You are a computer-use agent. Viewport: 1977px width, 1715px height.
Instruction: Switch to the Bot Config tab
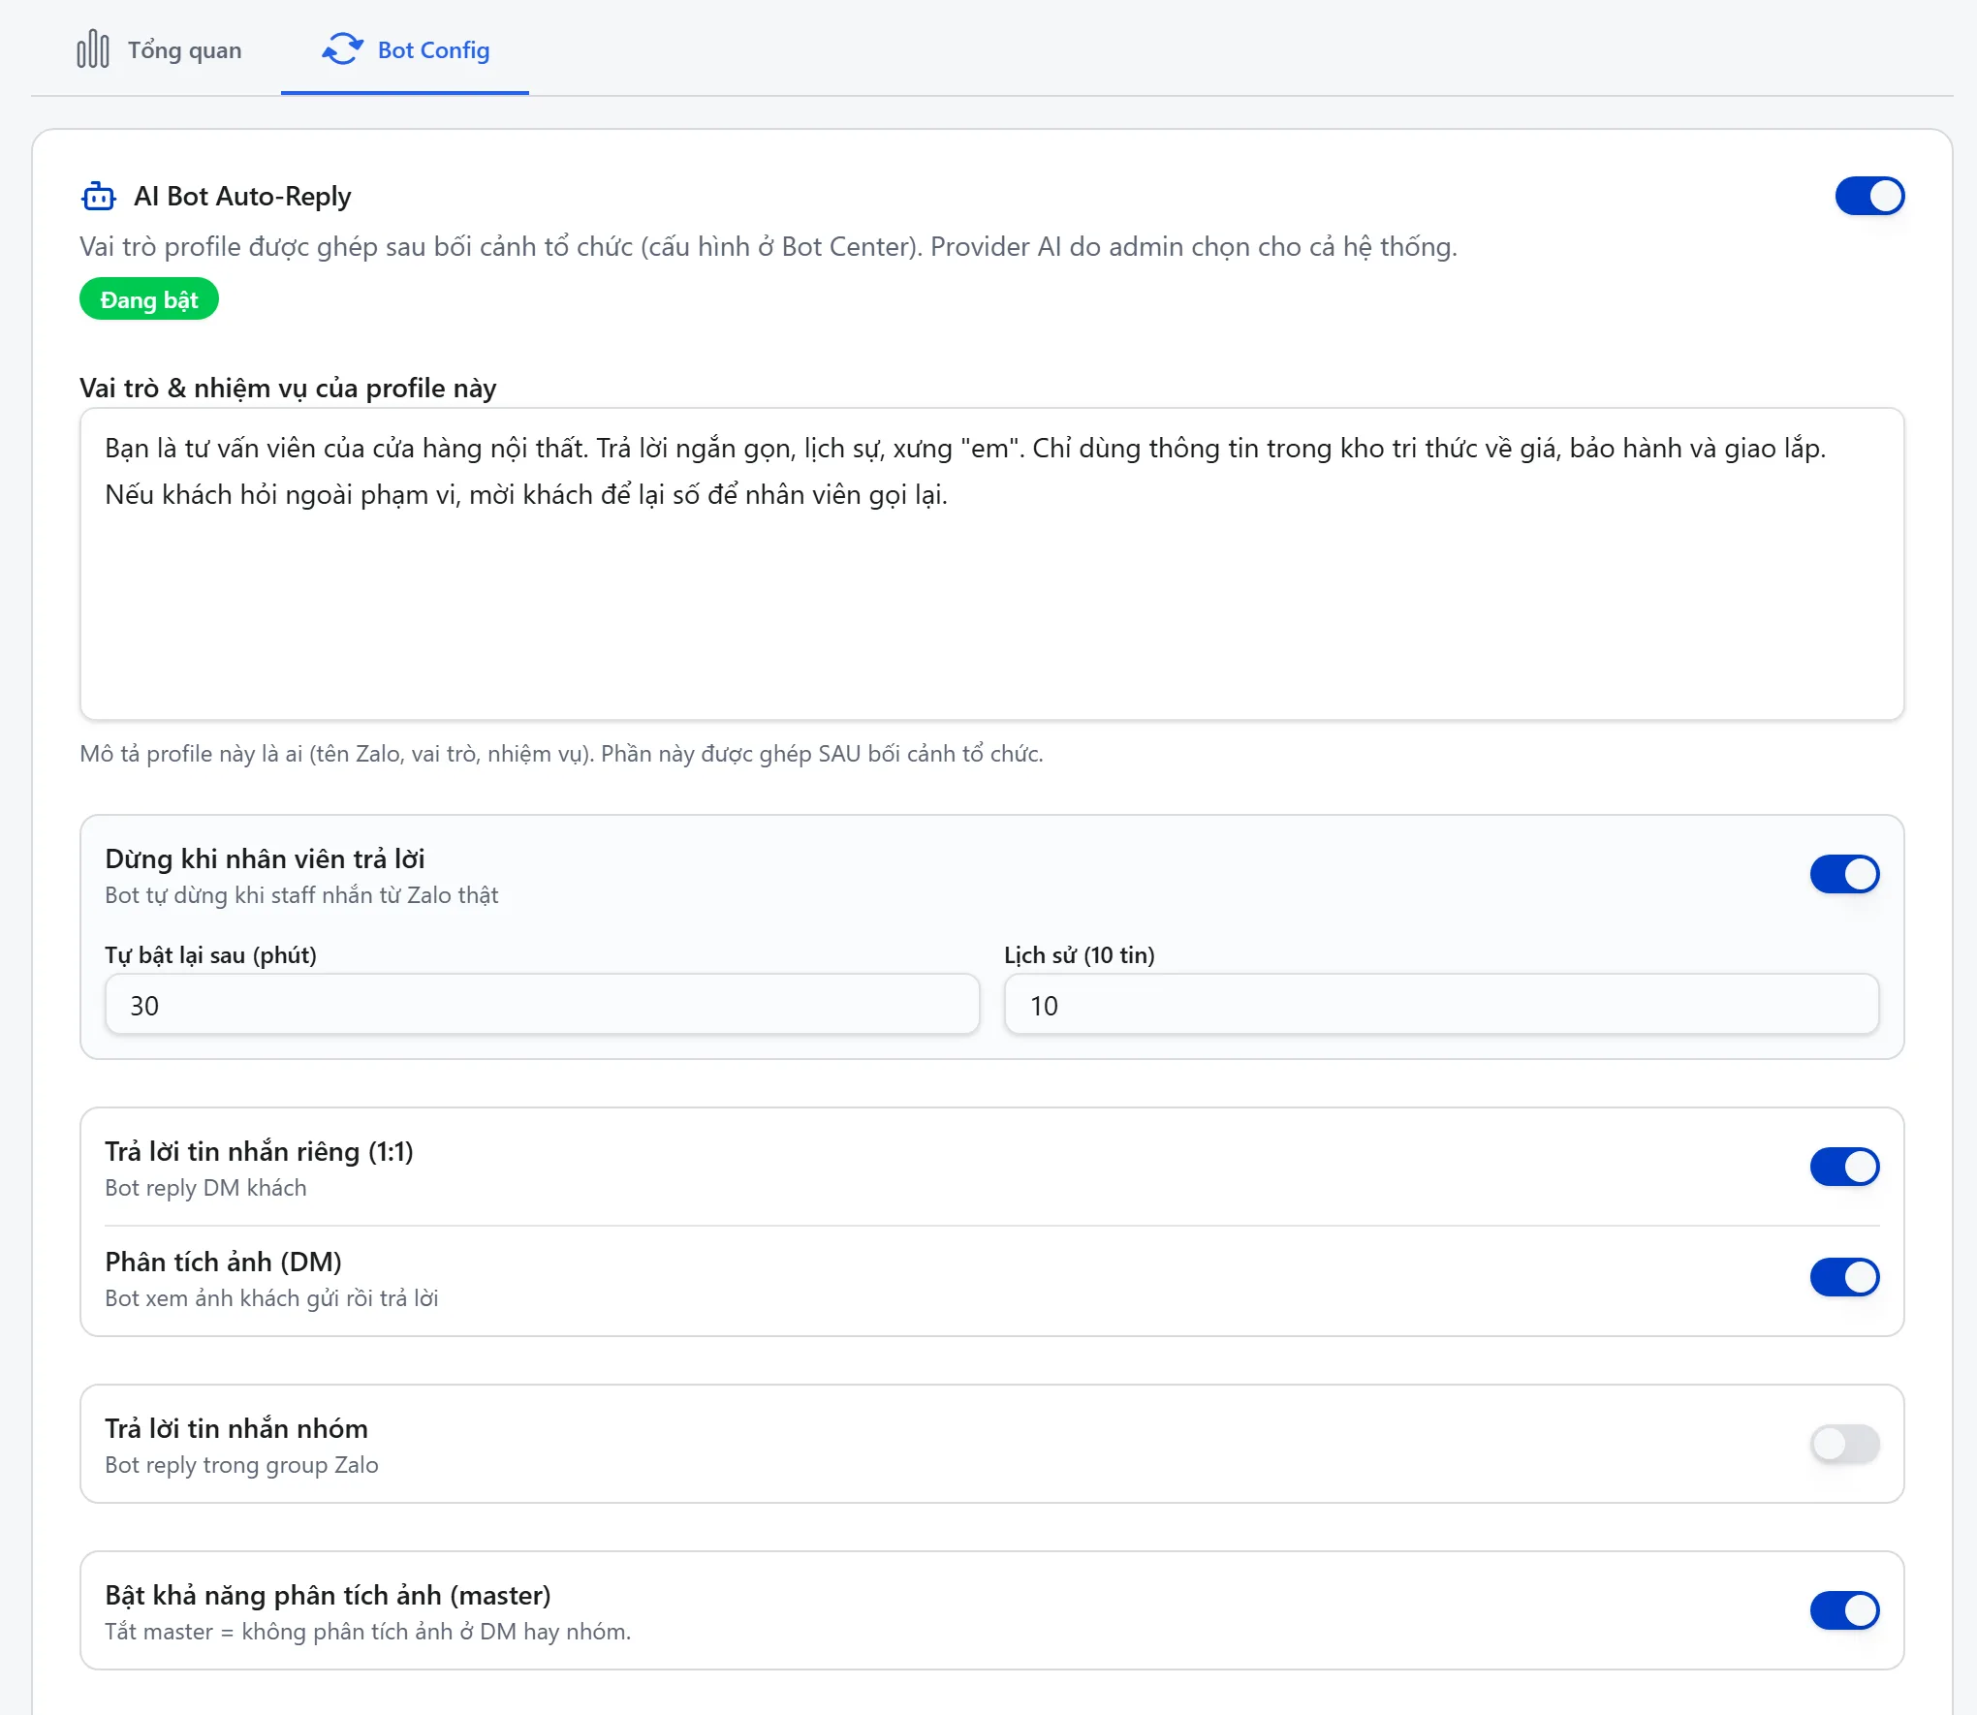(405, 49)
